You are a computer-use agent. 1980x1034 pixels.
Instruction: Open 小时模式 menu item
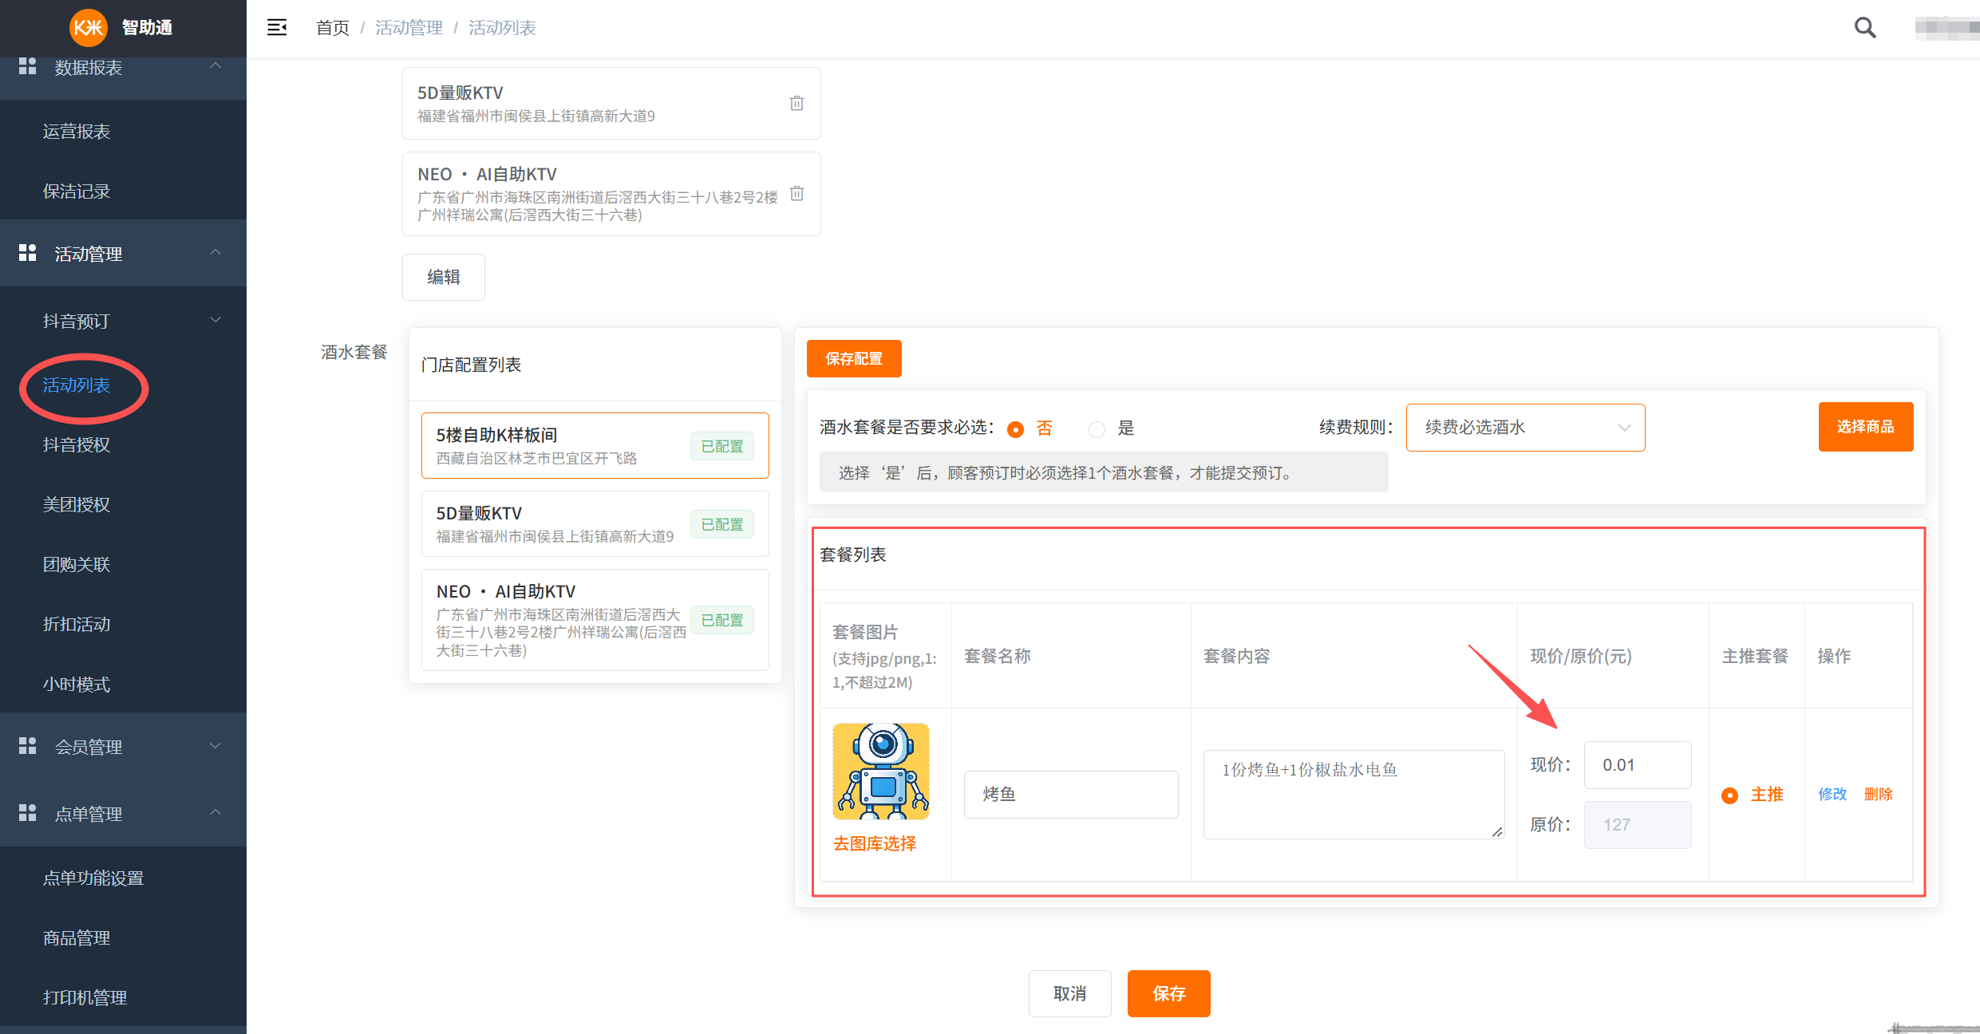click(x=77, y=685)
